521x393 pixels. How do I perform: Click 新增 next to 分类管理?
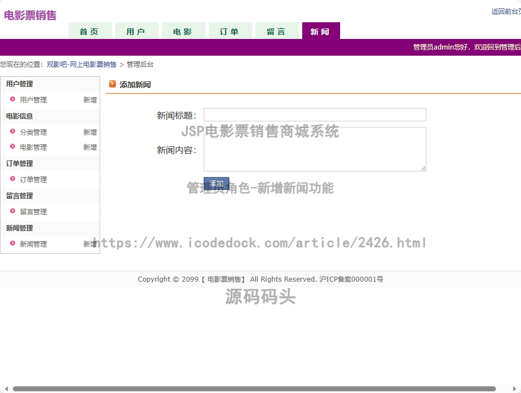pyautogui.click(x=90, y=132)
